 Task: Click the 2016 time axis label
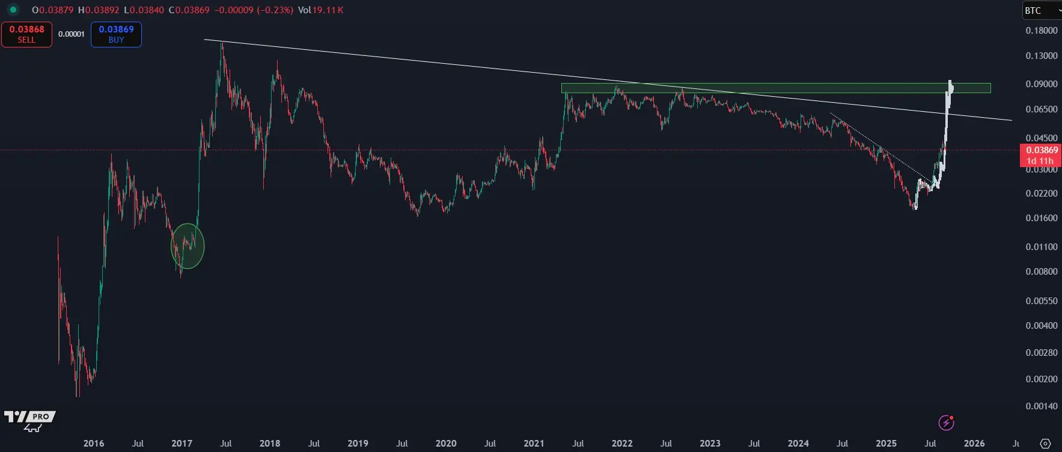(x=94, y=444)
